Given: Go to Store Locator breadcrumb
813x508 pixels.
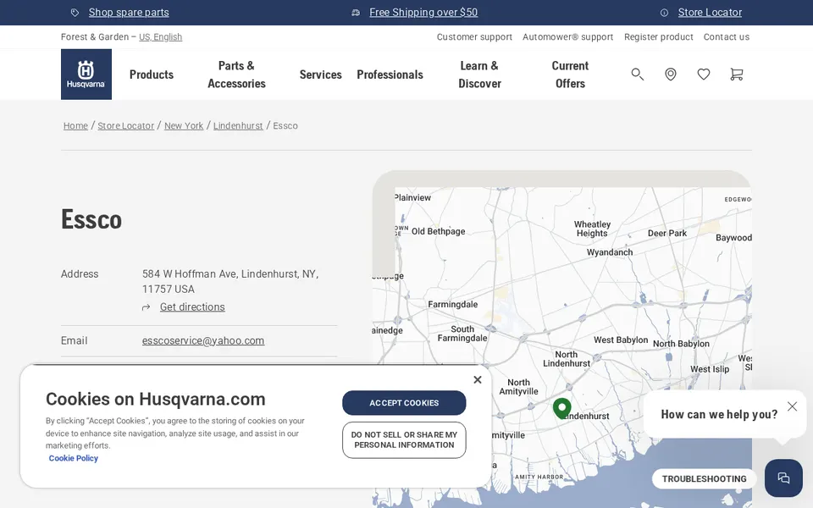Looking at the screenshot, I should click(126, 126).
